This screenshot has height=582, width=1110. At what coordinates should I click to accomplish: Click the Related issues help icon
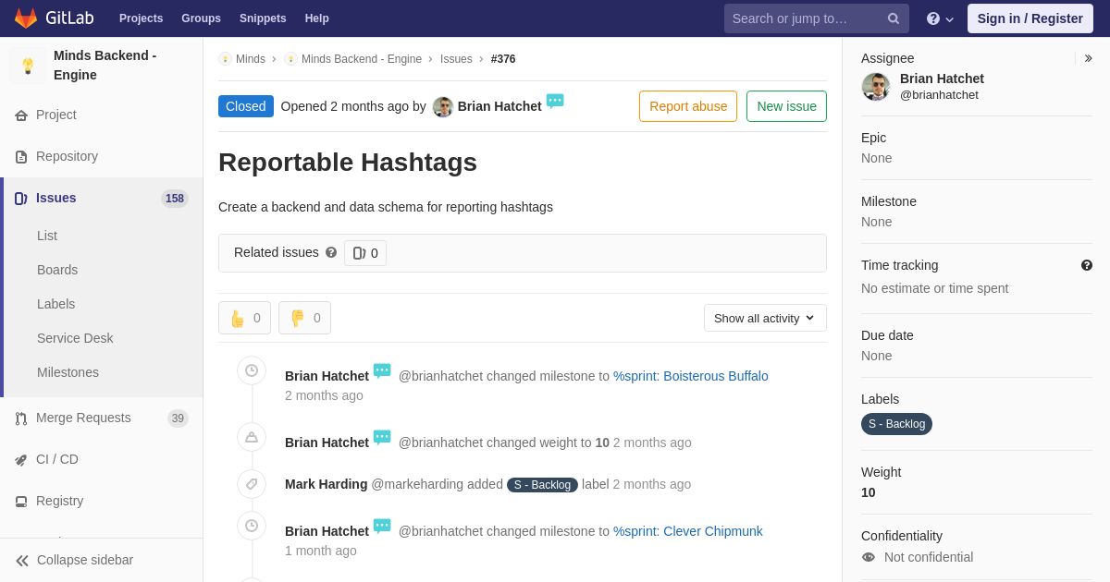[x=331, y=252]
